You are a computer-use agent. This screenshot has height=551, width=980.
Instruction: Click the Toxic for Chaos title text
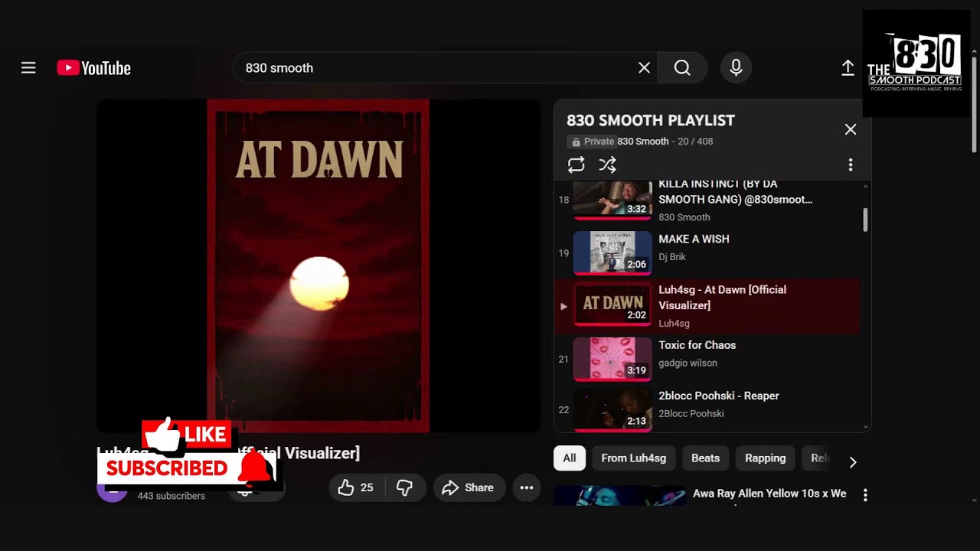point(697,345)
